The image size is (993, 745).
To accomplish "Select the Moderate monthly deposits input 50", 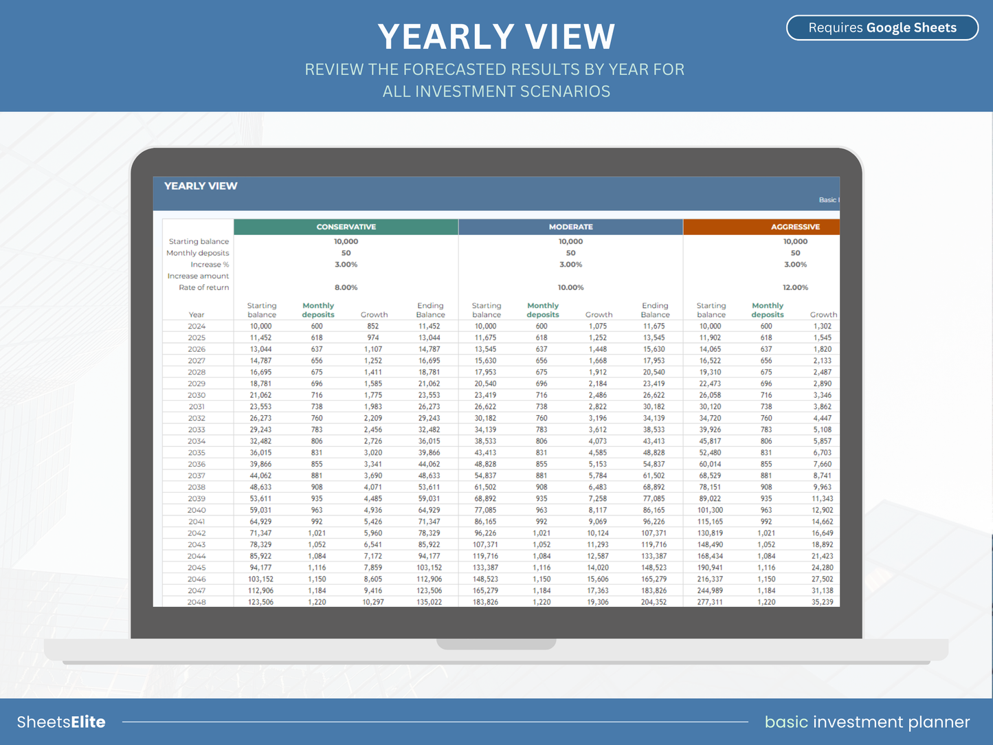I will pos(570,253).
